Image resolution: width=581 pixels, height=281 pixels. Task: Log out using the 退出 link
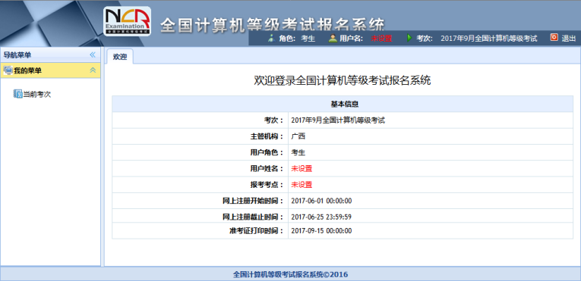[569, 38]
